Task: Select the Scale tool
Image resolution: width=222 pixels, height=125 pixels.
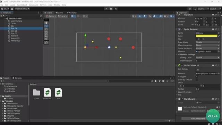Action: point(46,32)
